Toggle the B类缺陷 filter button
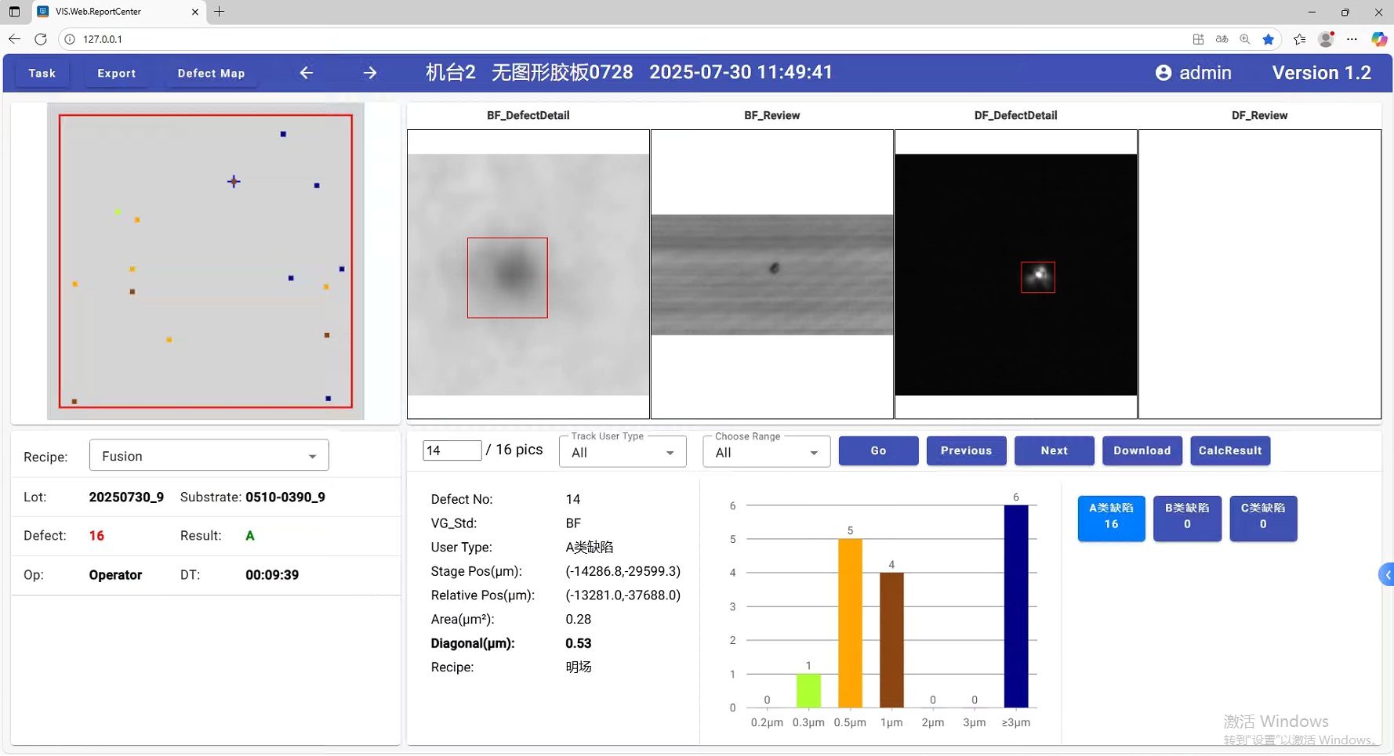This screenshot has height=756, width=1394. point(1187,517)
